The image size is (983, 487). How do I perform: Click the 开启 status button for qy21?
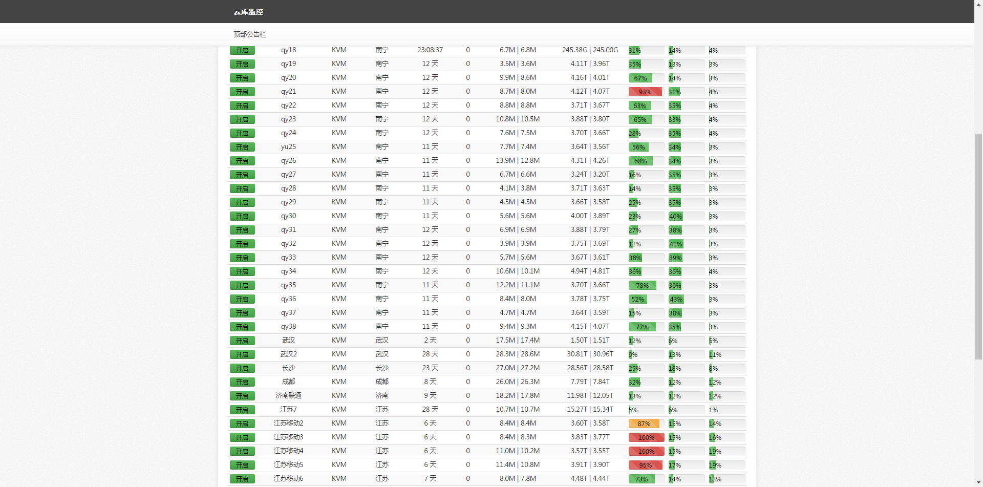tap(242, 92)
